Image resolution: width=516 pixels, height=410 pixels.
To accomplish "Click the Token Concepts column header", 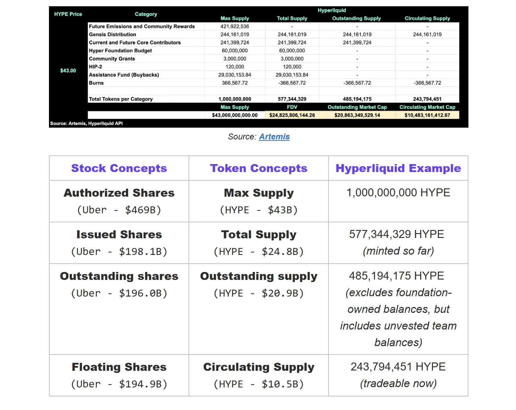I will (259, 168).
